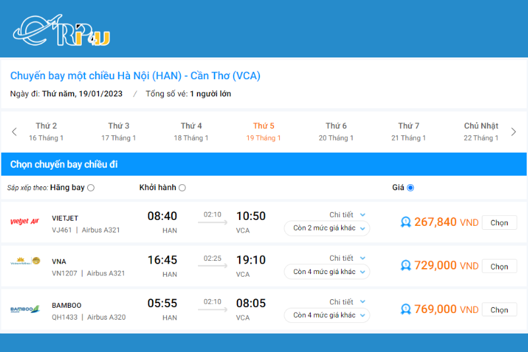The image size is (528, 352).
Task: Click duration 02:25 on VNA row
Action: 213,258
